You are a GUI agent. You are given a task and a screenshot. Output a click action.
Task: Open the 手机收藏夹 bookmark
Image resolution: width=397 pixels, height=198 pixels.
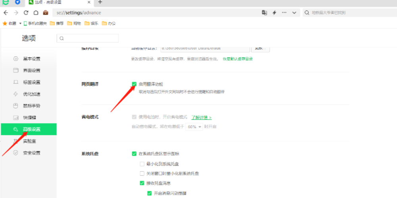click(35, 23)
